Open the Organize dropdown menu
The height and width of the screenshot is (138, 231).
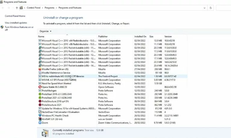45,31
